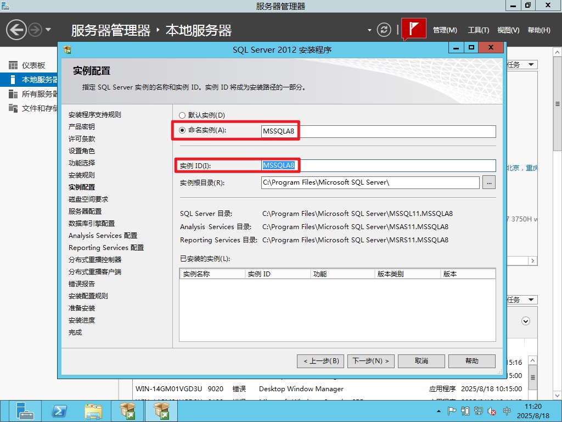Viewport: 562px width, 422px height.
Task: Click the 数据库引擎配置 step
Action: point(92,224)
